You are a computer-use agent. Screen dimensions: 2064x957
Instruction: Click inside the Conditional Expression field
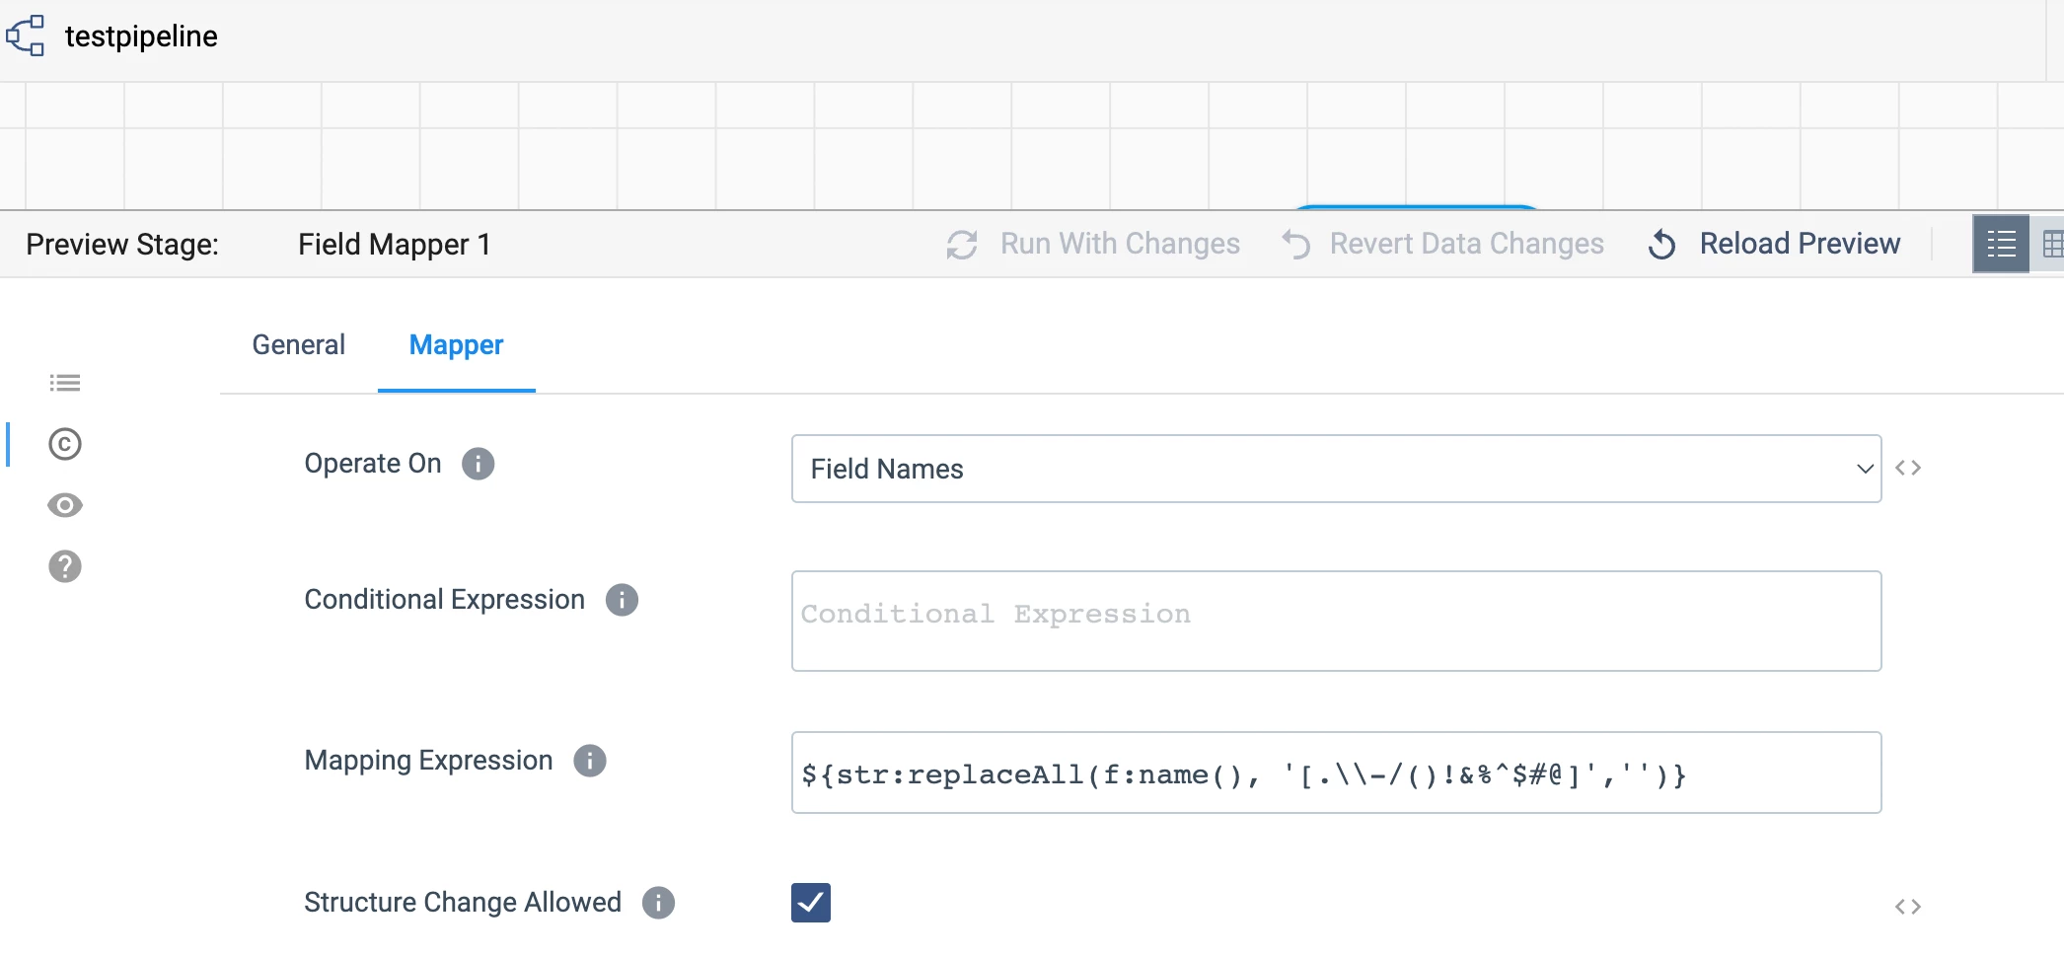tap(1336, 620)
